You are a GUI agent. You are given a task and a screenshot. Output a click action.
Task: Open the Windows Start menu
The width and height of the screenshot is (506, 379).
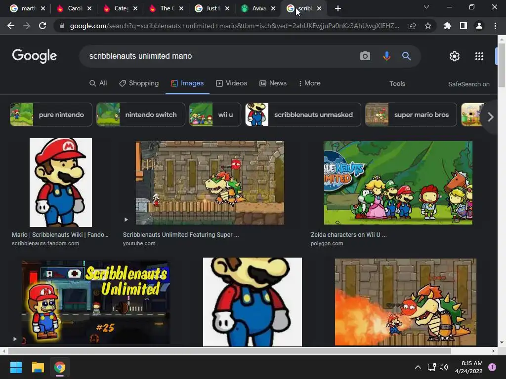(x=16, y=367)
